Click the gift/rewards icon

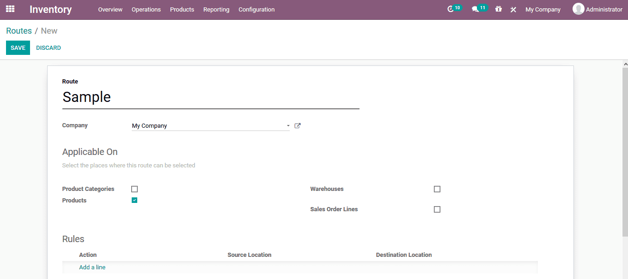[x=498, y=9]
